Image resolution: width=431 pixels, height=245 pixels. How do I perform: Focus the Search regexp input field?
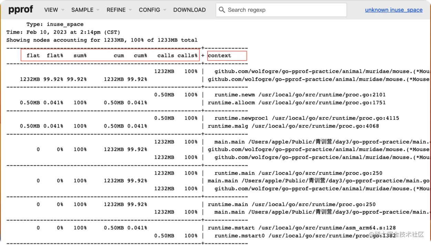pyautogui.click(x=281, y=10)
